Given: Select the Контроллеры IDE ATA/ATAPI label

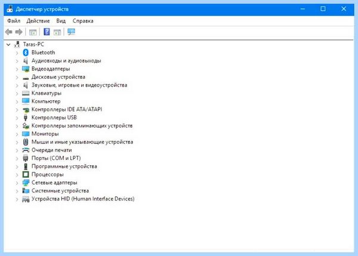Looking at the screenshot, I should coord(67,109).
